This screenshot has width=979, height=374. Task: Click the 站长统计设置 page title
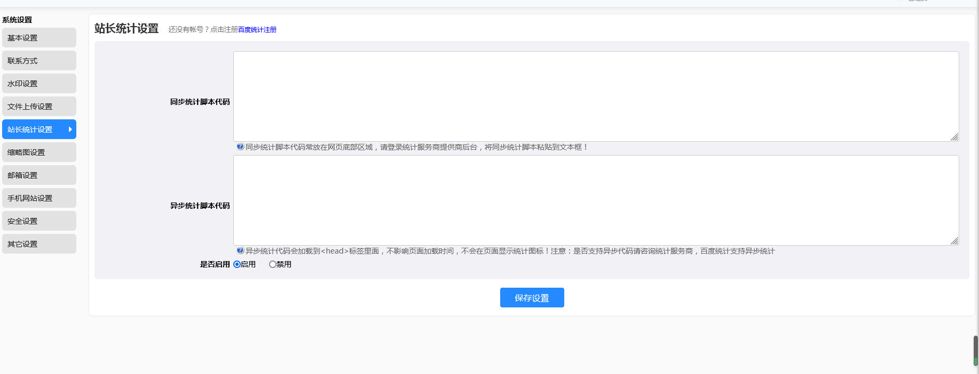coord(127,29)
